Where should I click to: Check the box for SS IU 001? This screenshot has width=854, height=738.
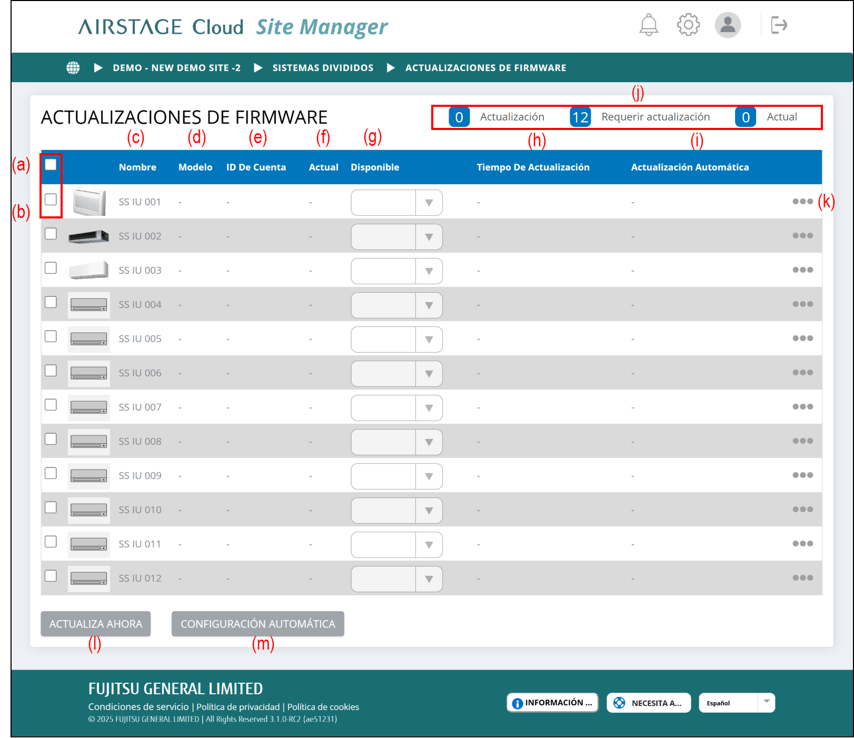[x=51, y=200]
